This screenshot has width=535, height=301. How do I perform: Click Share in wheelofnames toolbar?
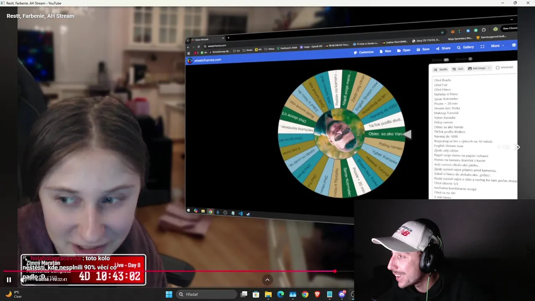[443, 48]
